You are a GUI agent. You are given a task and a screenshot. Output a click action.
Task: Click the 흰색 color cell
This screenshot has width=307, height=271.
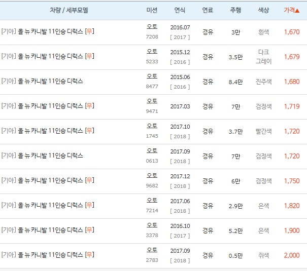point(263,32)
